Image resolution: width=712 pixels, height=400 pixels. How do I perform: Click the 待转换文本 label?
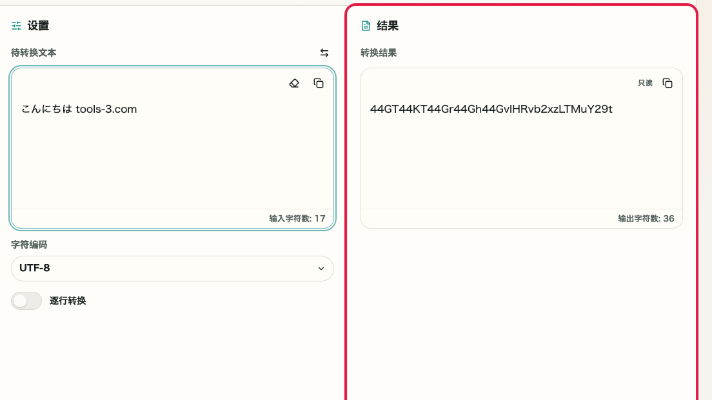[x=34, y=53]
